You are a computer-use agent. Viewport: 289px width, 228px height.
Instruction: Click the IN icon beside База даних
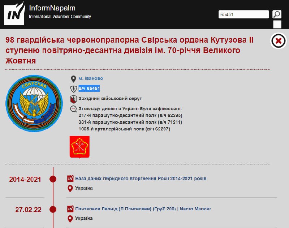coord(70,178)
